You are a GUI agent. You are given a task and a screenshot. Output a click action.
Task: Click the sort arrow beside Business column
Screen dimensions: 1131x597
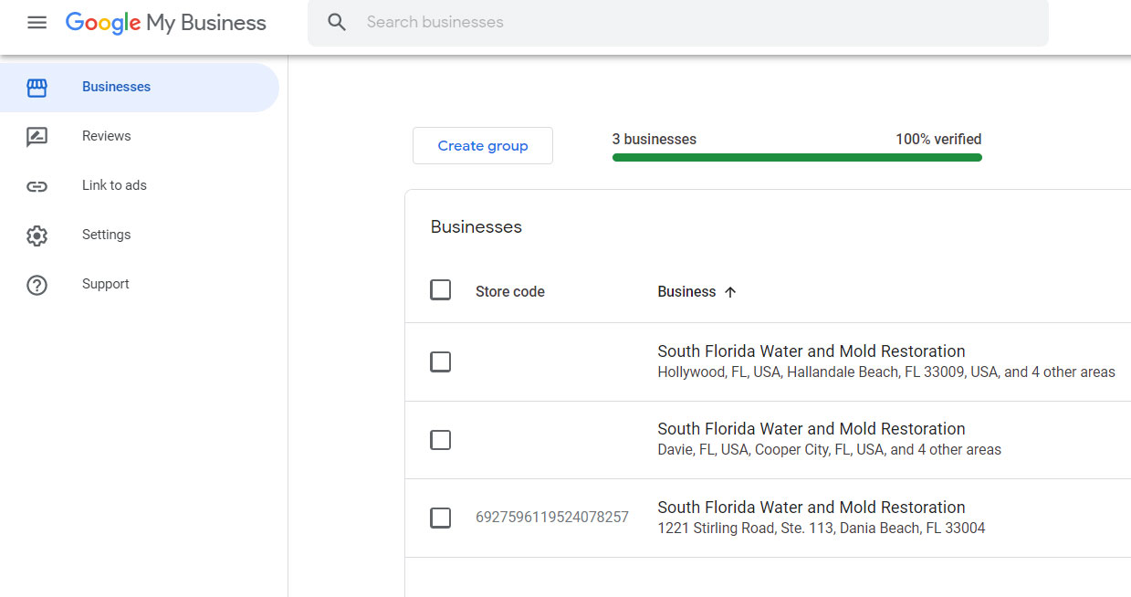pyautogui.click(x=730, y=292)
